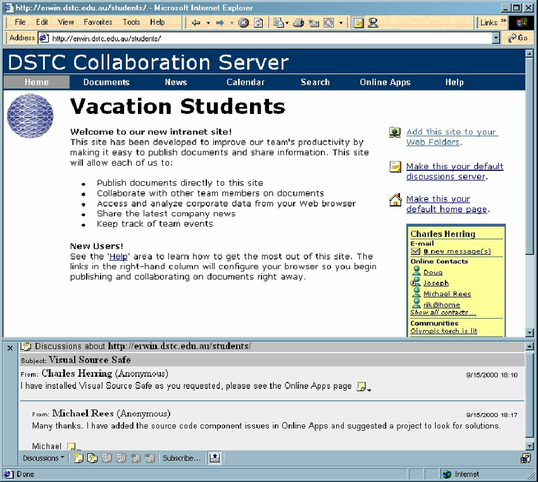Click the envelope icon beside new messages
This screenshot has width=538, height=482.
[416, 251]
